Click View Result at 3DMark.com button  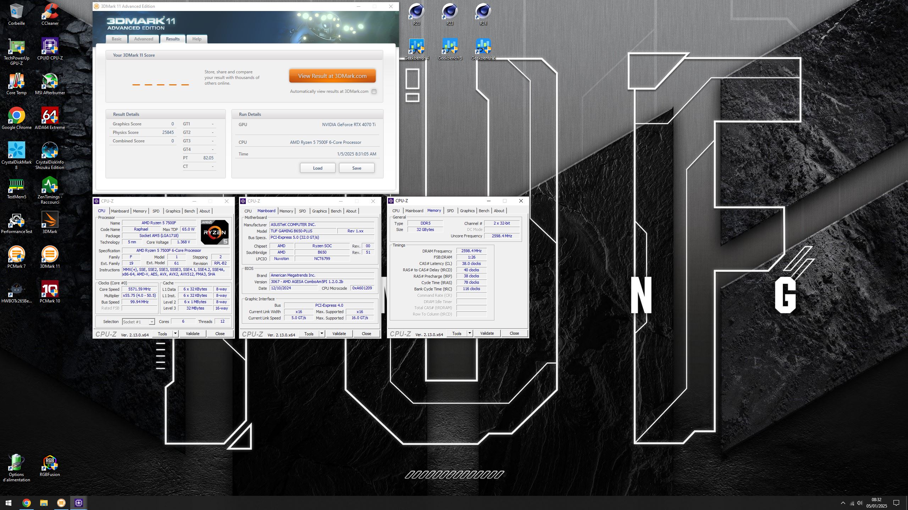click(x=332, y=76)
